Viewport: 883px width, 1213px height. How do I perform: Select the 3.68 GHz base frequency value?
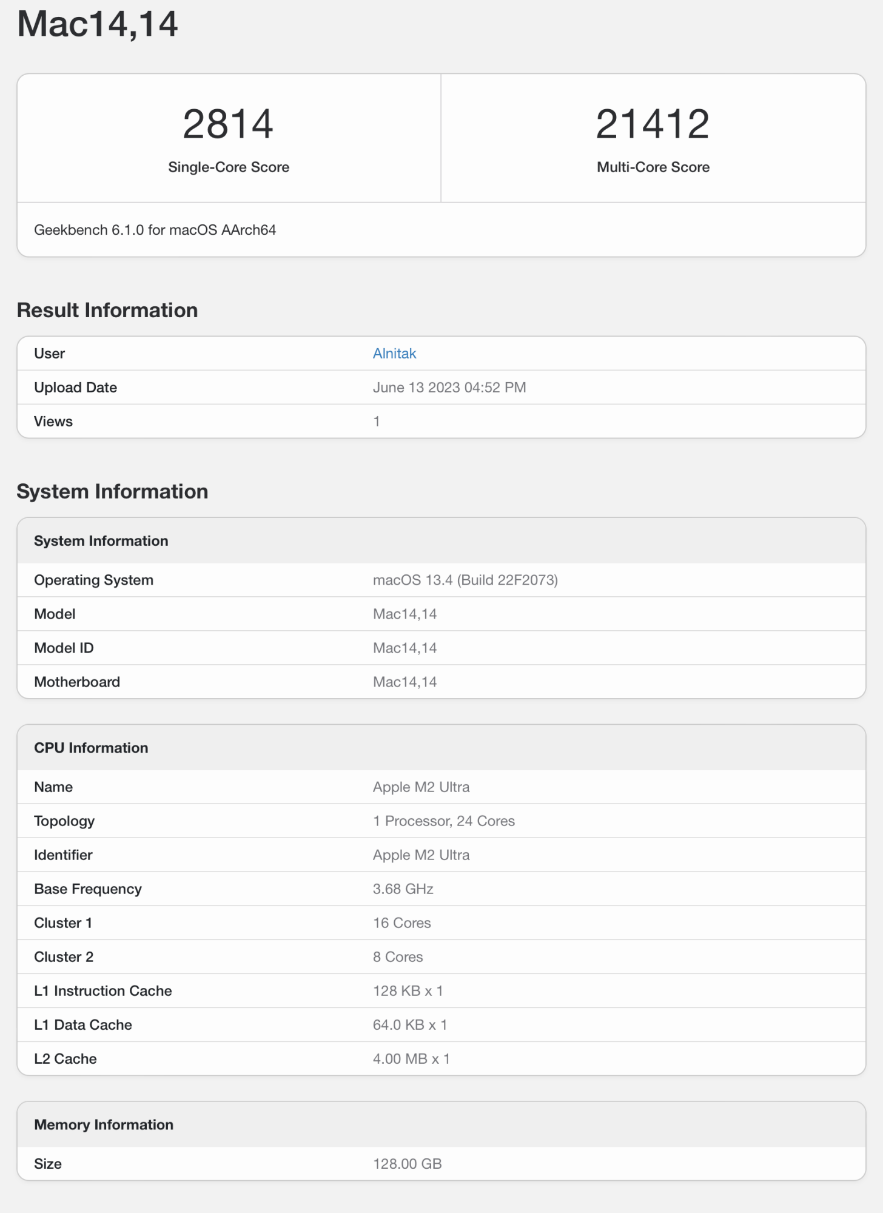pos(403,889)
